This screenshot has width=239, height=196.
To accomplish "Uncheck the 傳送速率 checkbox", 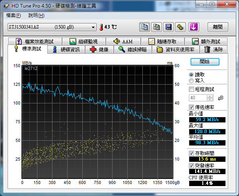I will [x=192, y=107].
